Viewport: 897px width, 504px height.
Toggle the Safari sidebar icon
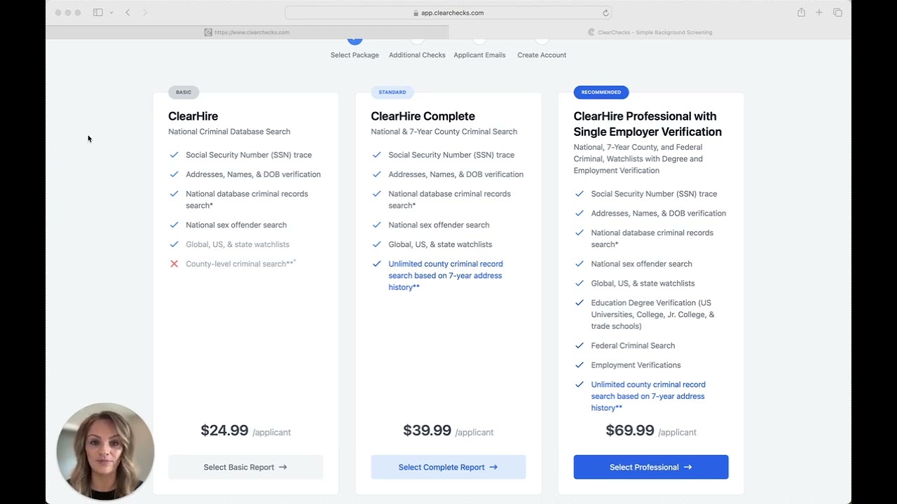click(x=98, y=13)
